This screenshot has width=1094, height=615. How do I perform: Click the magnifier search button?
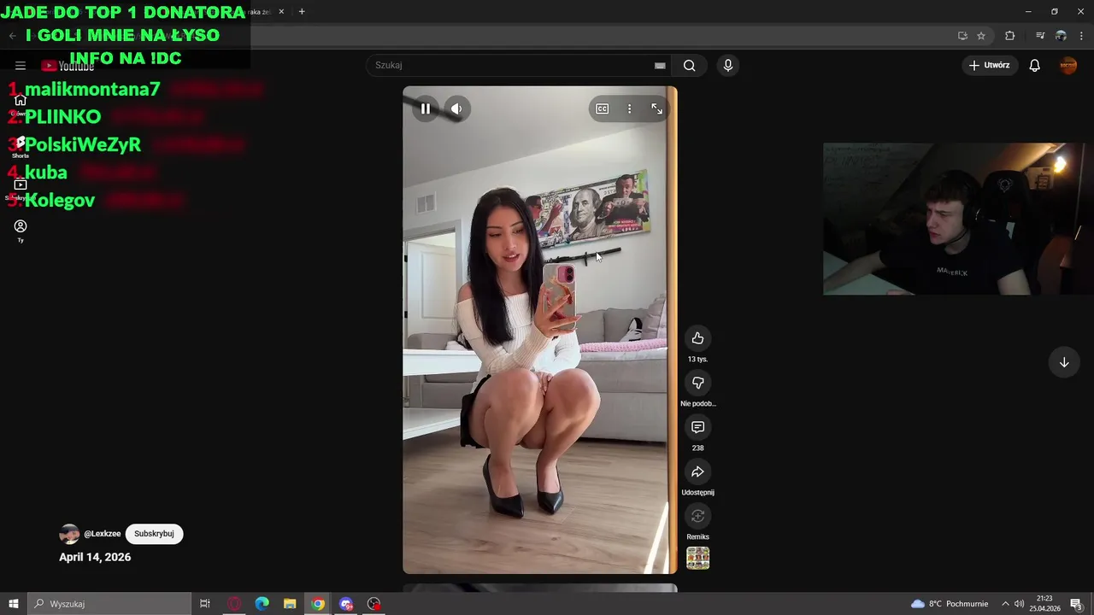689,65
